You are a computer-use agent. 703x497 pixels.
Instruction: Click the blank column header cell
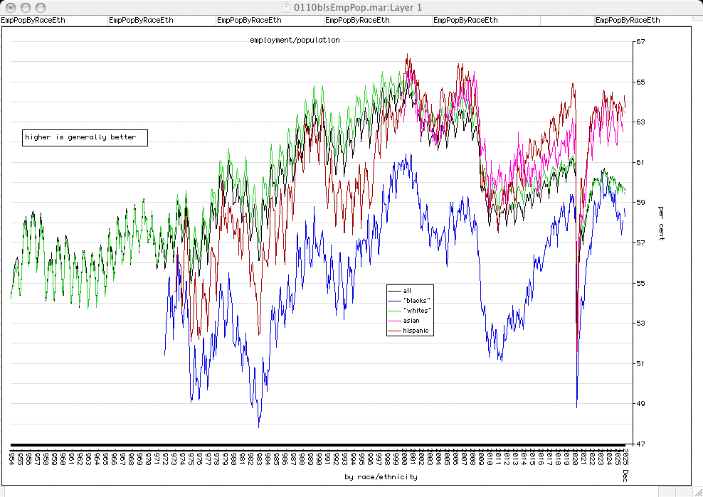coord(567,21)
